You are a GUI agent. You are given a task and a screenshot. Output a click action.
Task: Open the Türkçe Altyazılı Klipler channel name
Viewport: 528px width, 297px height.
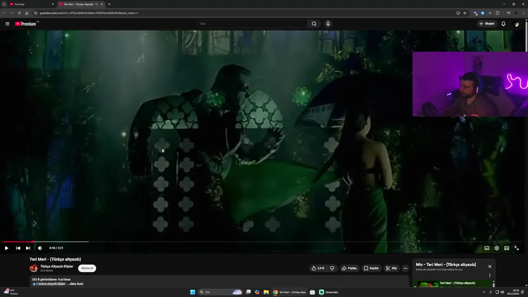[57, 266]
